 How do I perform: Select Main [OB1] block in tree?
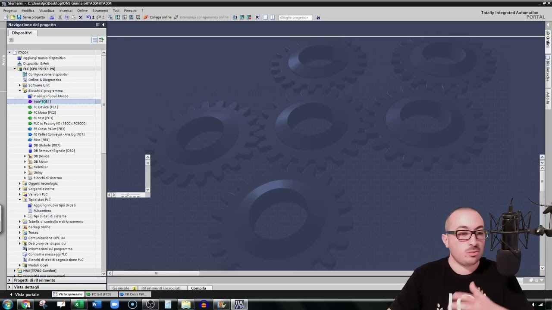tap(42, 102)
